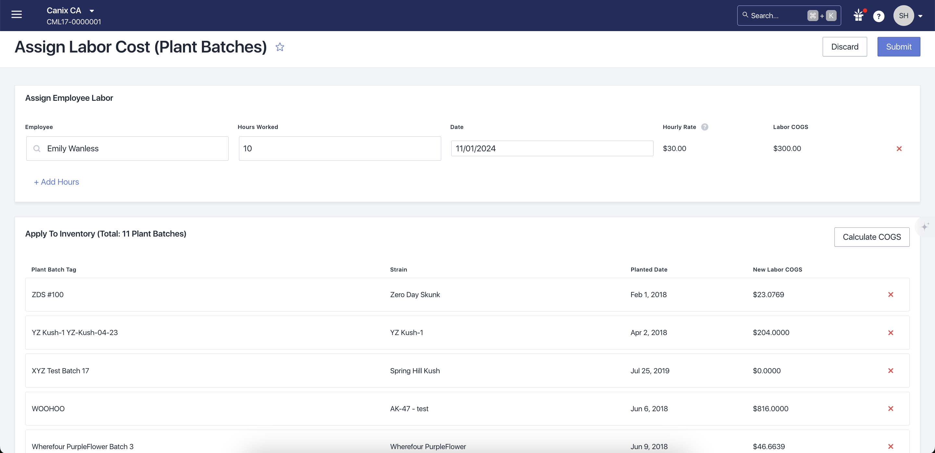Click the sparkle assistant icon at right edge
The image size is (935, 453).
(925, 227)
